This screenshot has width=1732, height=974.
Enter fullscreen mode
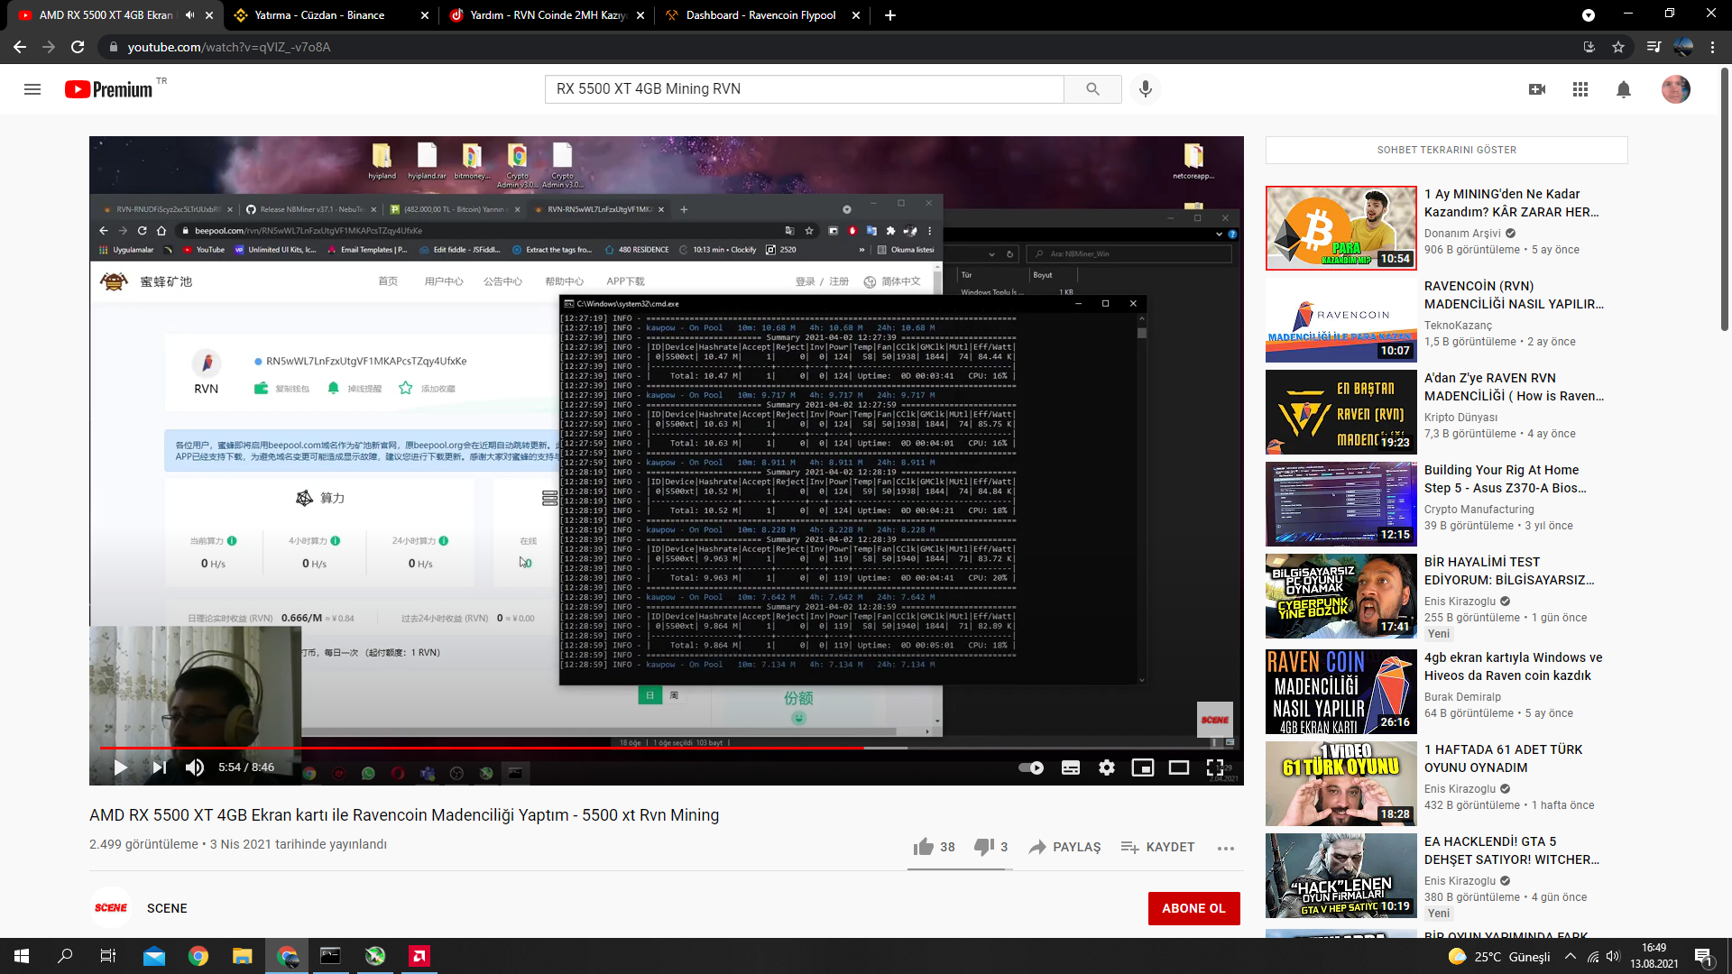point(1215,767)
